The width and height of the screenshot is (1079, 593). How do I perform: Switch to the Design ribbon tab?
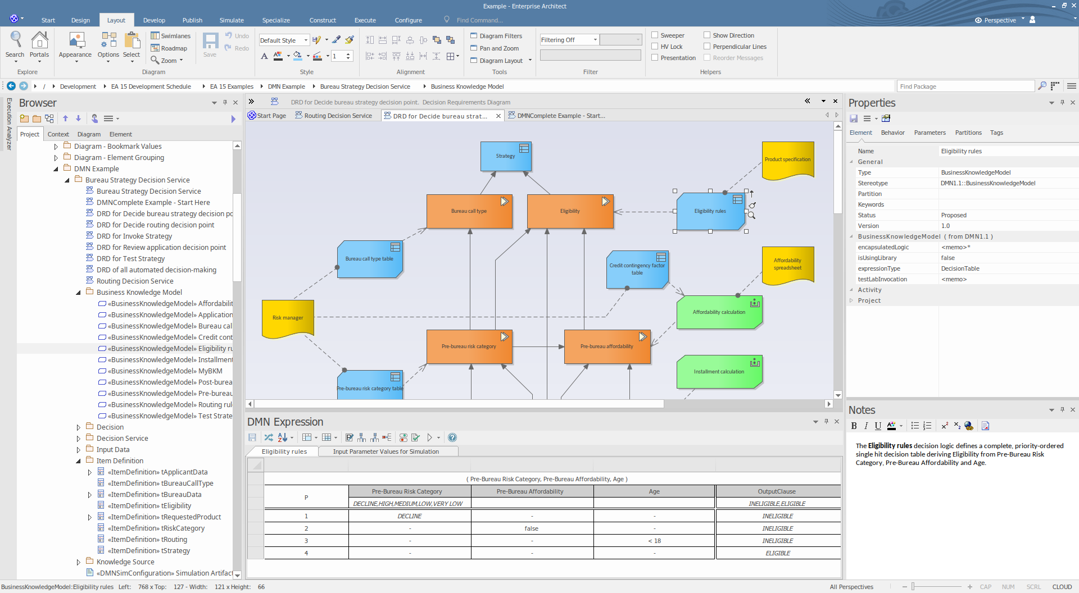pos(80,20)
